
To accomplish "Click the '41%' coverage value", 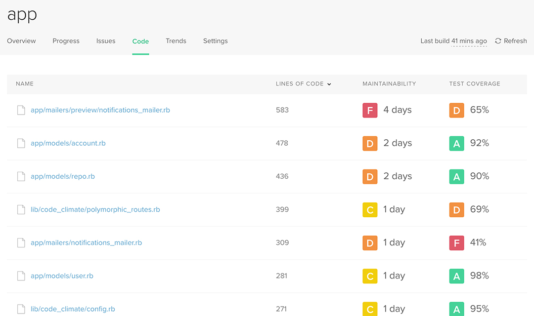I will (x=478, y=242).
